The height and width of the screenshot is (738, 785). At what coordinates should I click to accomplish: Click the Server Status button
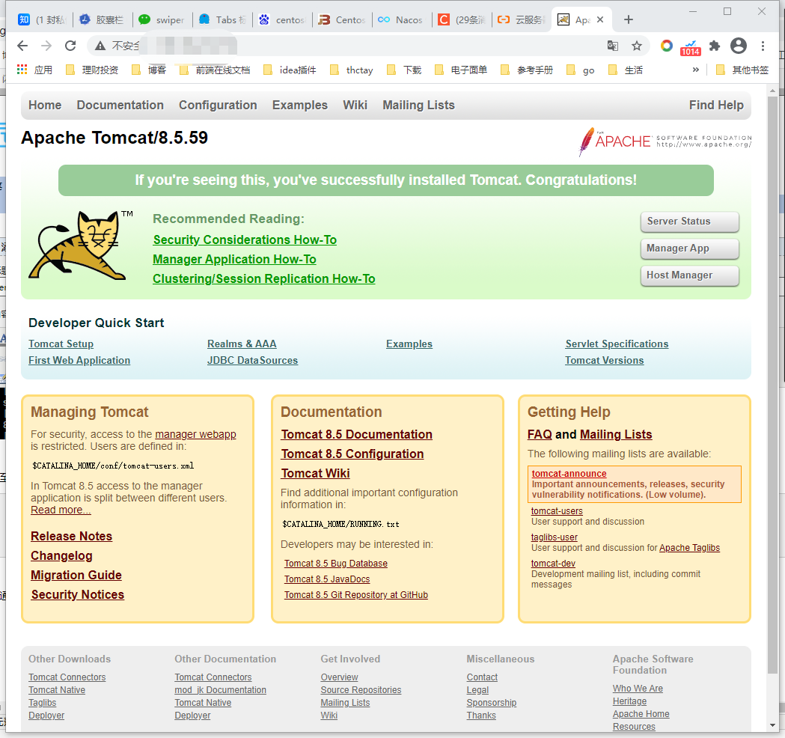(x=689, y=222)
